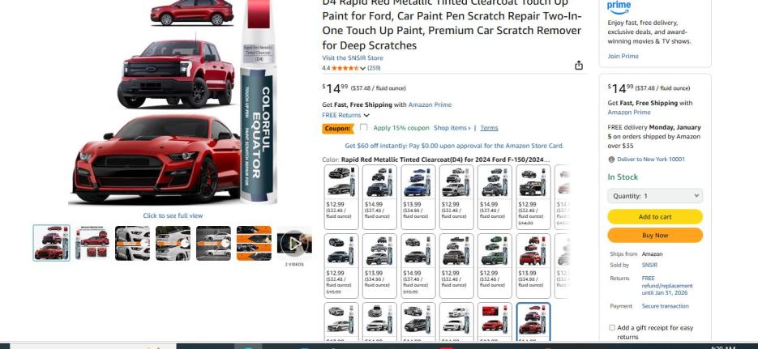Visit the SNSIR Store link

point(353,58)
